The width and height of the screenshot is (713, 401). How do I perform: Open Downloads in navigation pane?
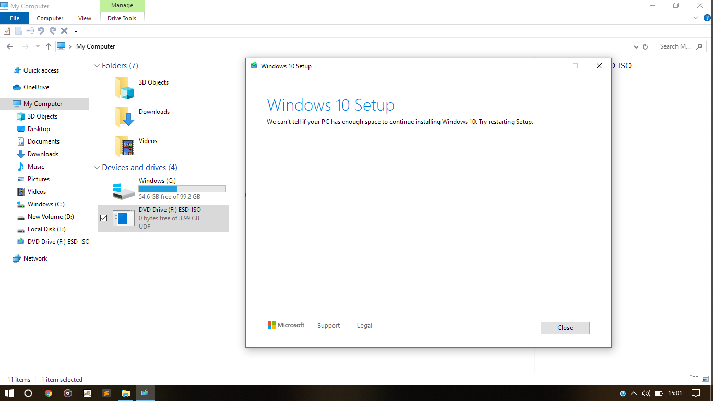[43, 154]
